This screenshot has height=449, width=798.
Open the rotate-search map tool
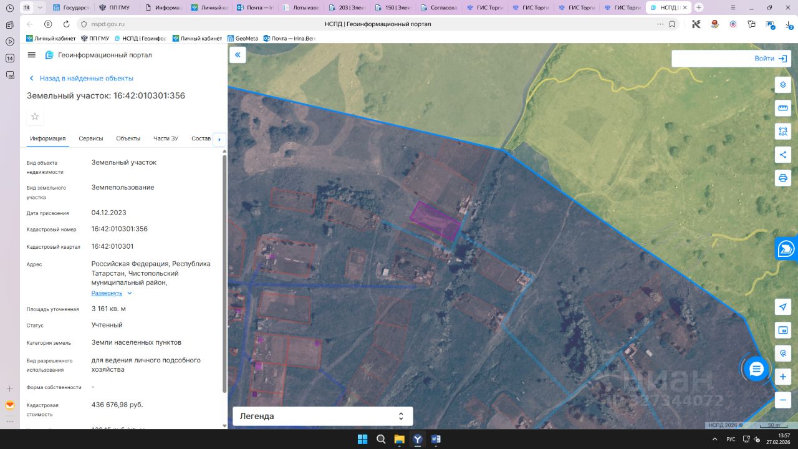pos(783,354)
